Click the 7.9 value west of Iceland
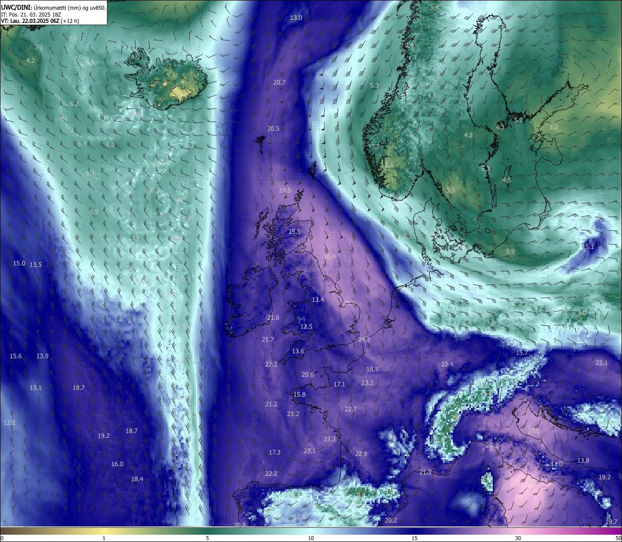Viewport: 622px width, 542px height. (x=72, y=39)
